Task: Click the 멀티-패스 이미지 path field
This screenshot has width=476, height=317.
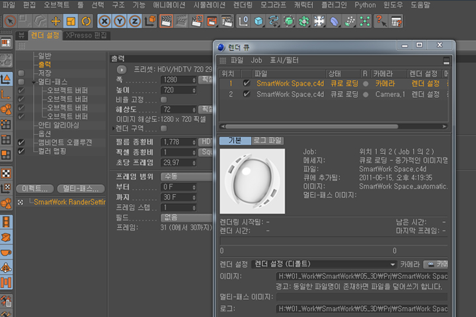Action: pos(362,297)
